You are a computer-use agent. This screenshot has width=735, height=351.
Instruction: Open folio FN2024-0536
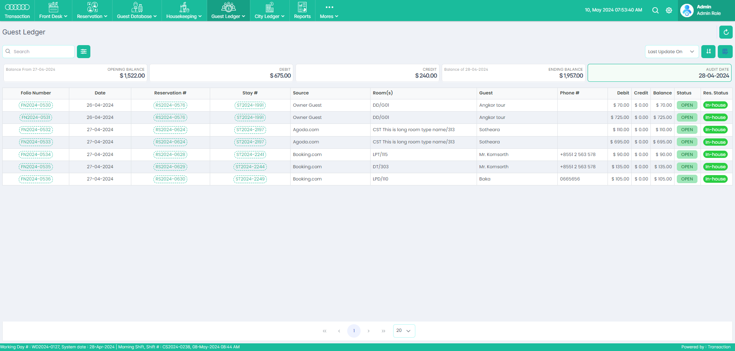coord(36,179)
